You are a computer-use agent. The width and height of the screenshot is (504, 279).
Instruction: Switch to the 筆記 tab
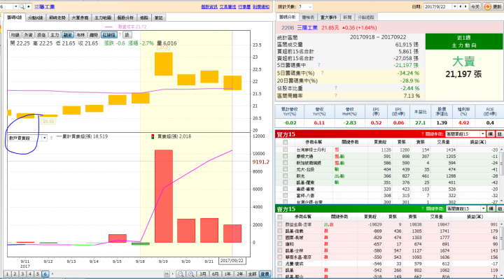(158, 17)
